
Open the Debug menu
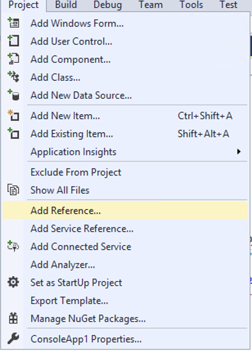click(x=107, y=5)
